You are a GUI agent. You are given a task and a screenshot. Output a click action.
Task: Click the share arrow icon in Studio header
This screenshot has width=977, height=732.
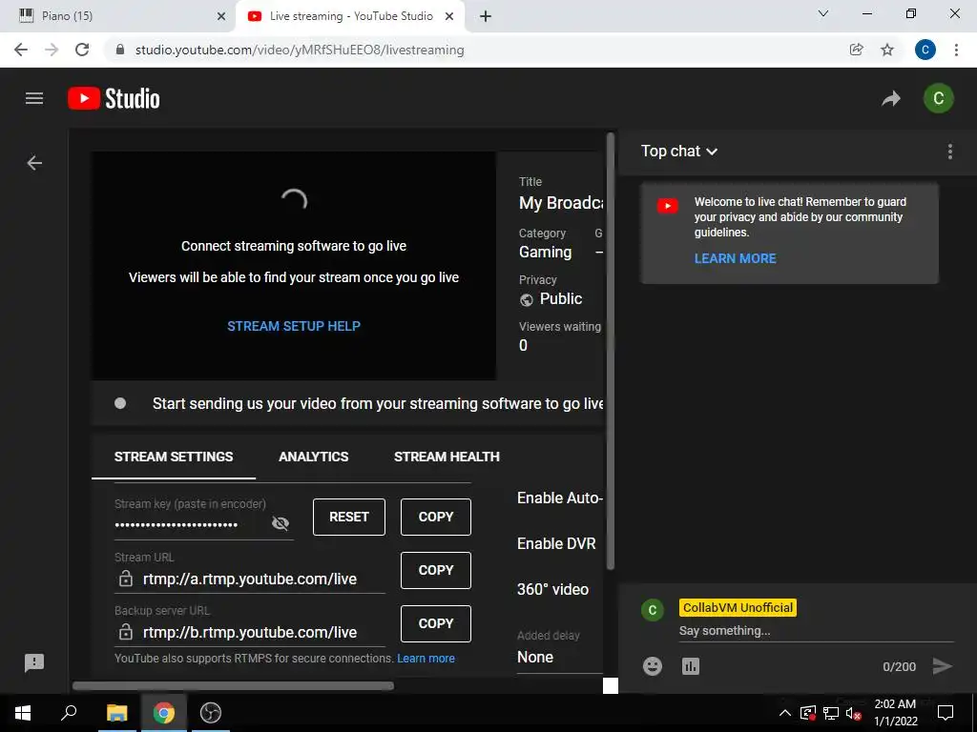(x=891, y=98)
